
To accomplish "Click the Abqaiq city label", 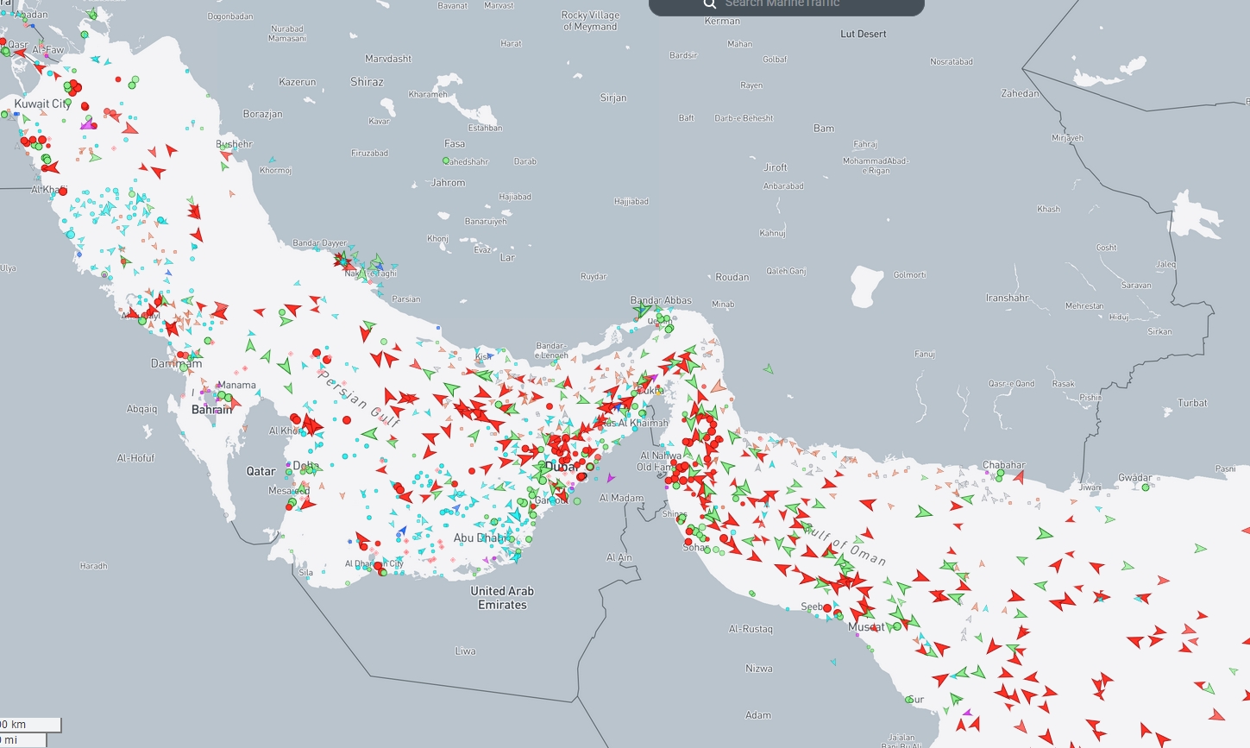I will tap(142, 409).
